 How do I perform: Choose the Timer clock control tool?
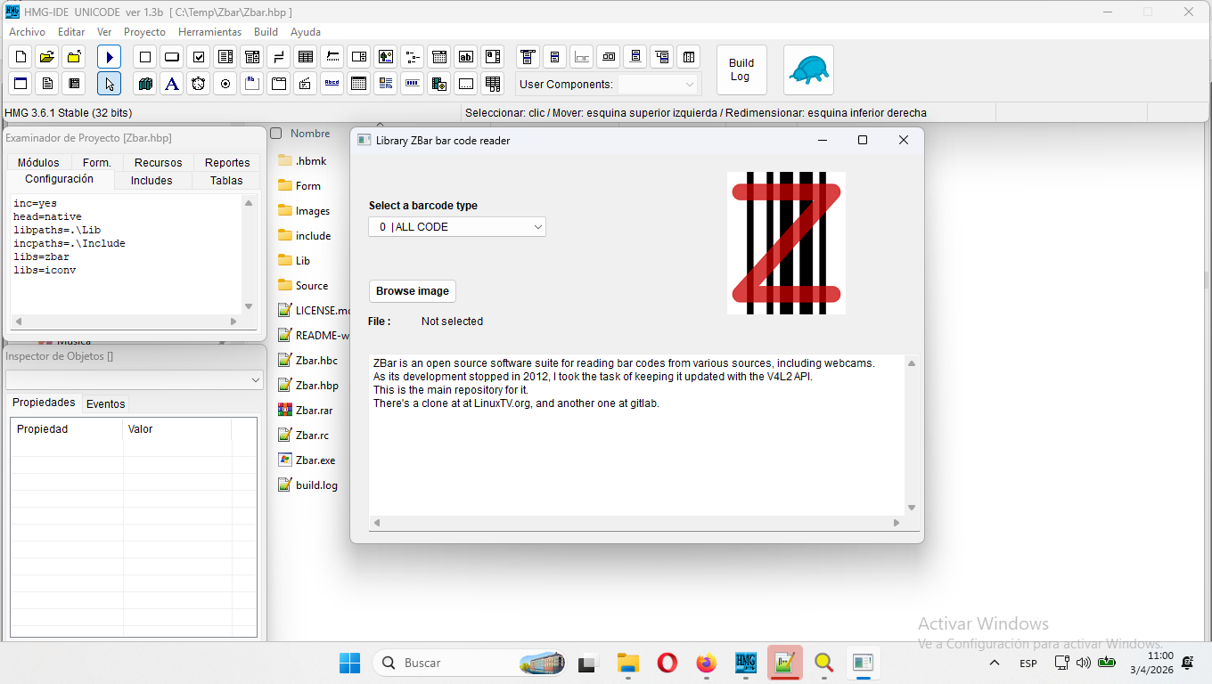pos(199,84)
